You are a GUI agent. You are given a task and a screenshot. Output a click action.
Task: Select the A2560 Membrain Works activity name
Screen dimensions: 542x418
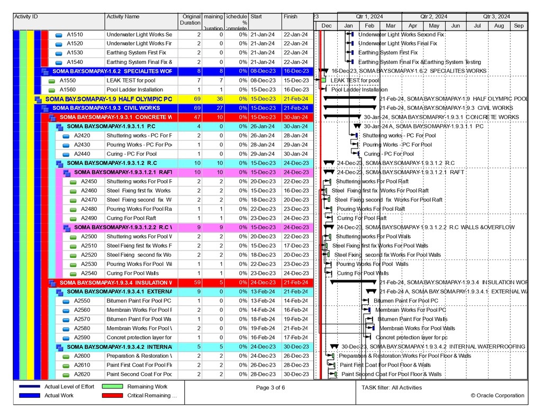point(139,310)
